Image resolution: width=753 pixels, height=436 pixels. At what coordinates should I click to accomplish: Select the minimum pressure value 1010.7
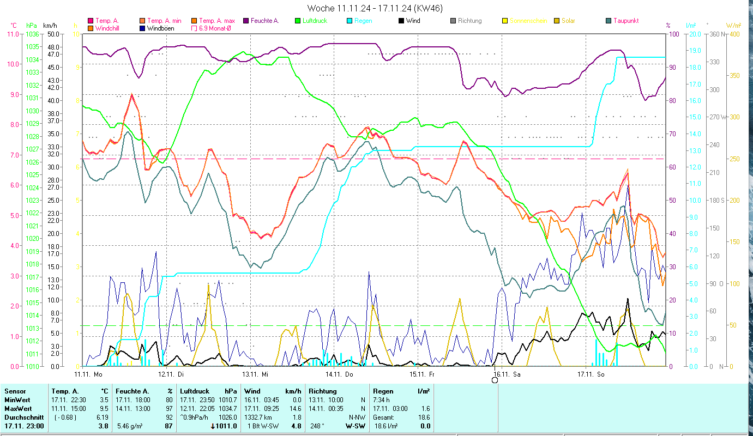coord(227,400)
